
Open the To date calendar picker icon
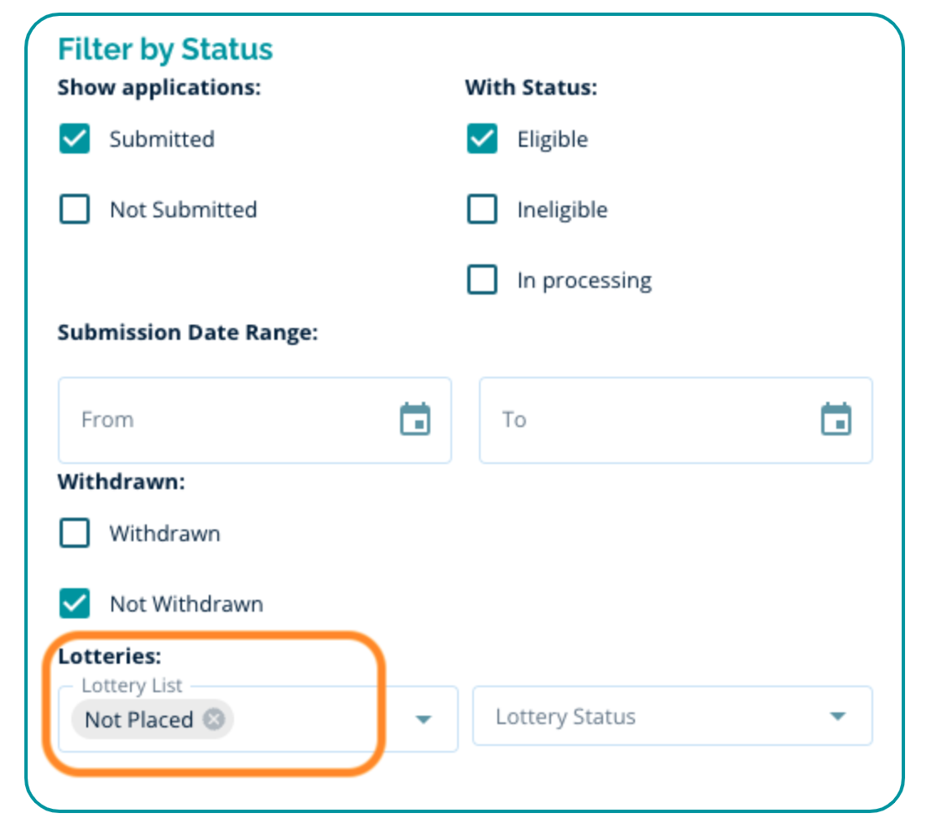[835, 420]
